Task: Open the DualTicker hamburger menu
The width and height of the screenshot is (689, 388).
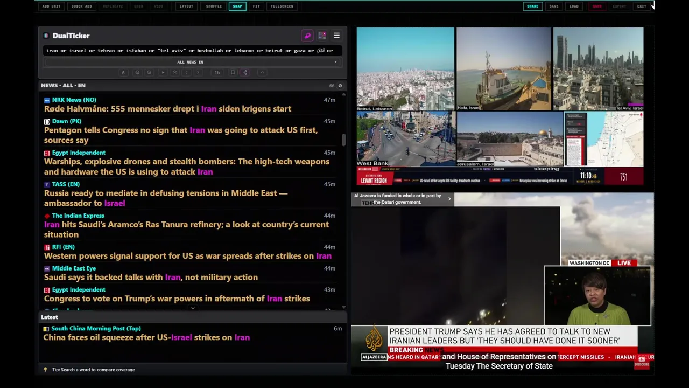Action: (336, 36)
